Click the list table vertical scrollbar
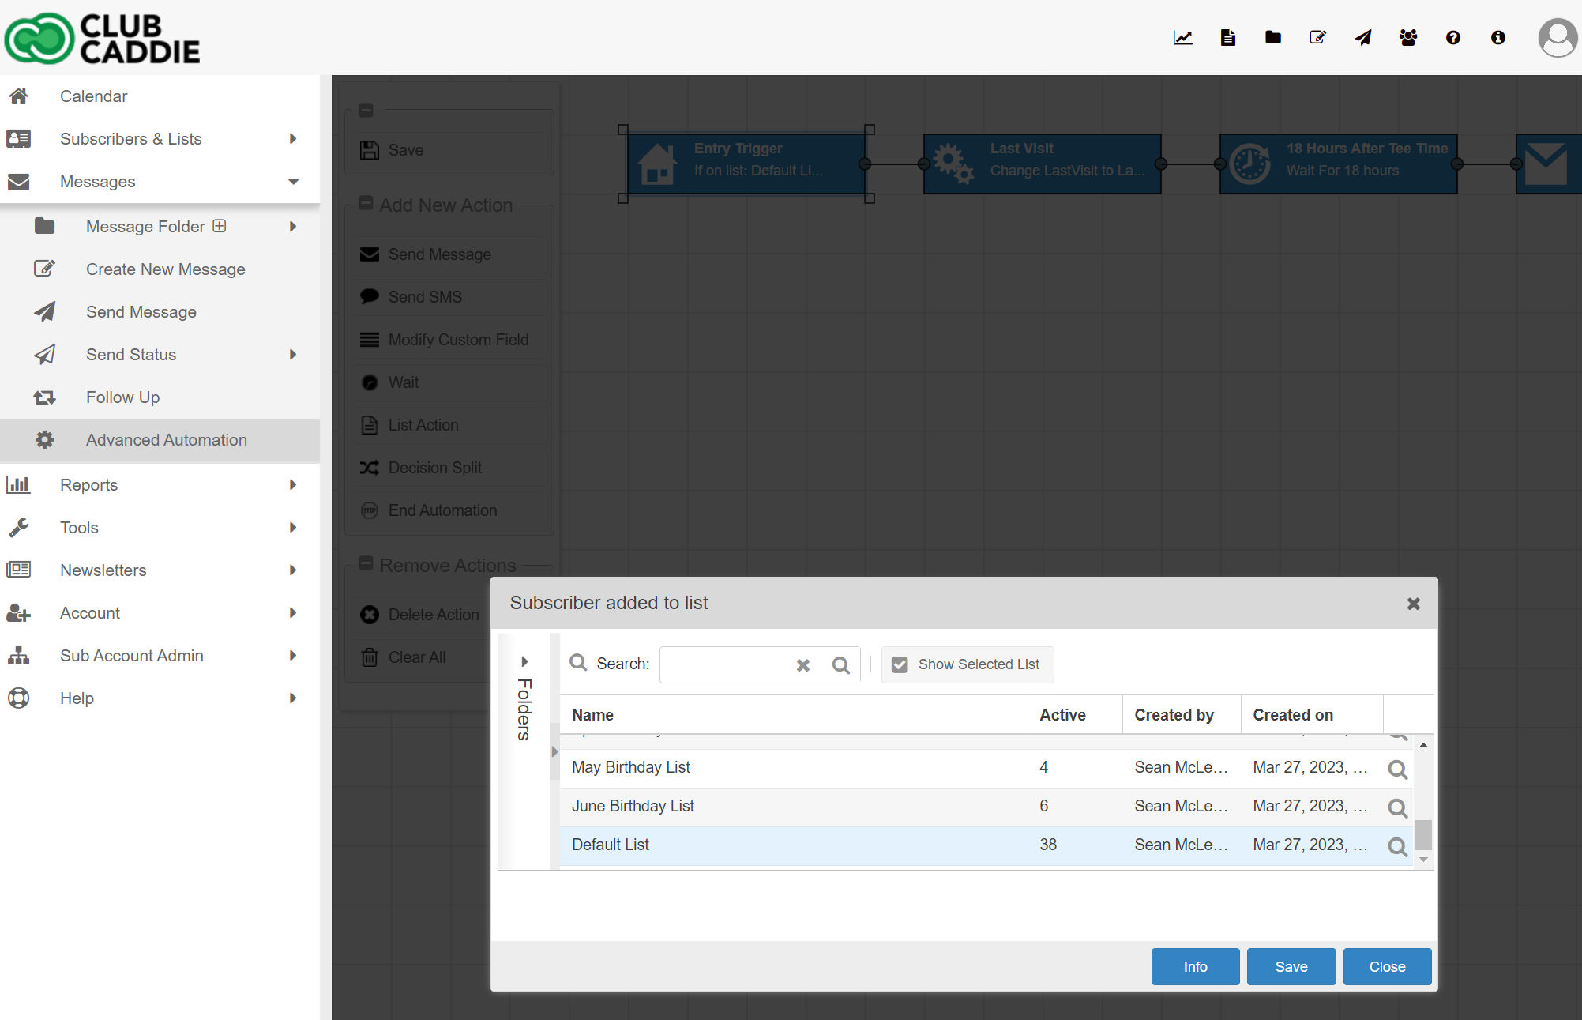The width and height of the screenshot is (1582, 1020). point(1423,834)
